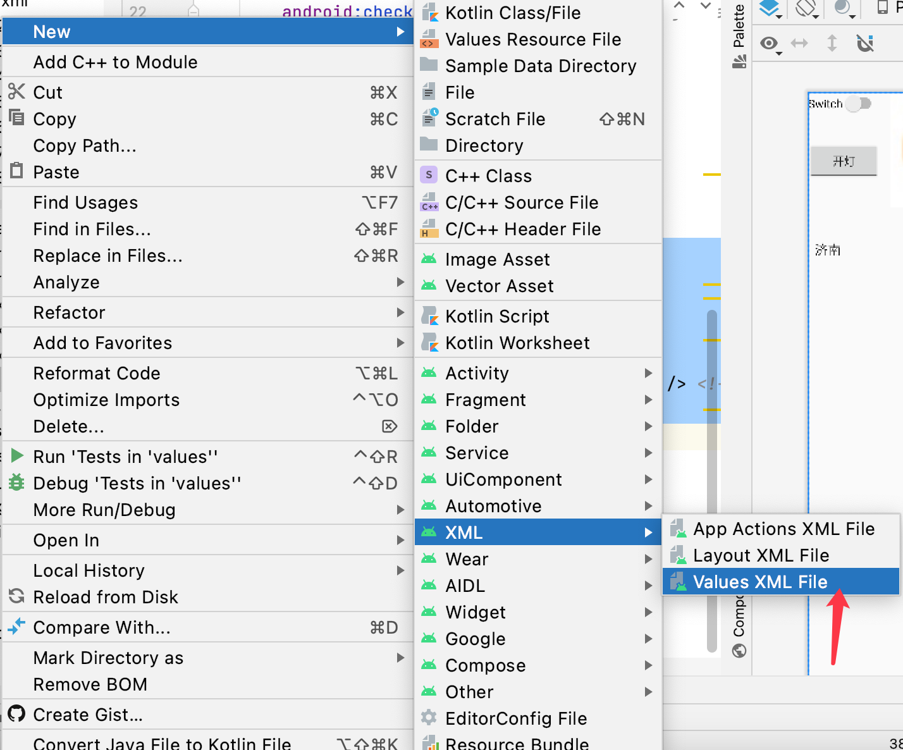Choose Copy Path... command
Screen dimensions: 903x750
tap(207, 145)
